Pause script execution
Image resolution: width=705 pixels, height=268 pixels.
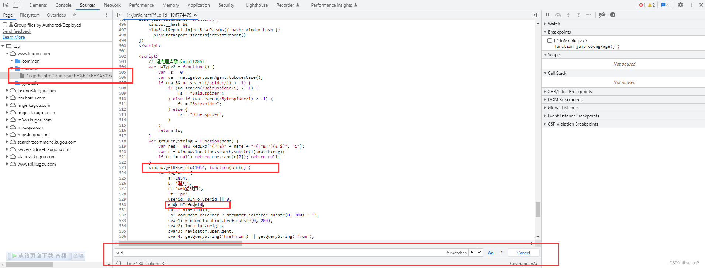tap(547, 15)
